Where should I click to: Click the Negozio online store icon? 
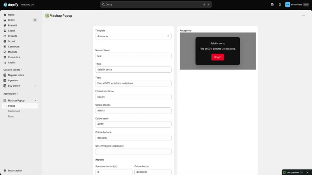click(5, 75)
